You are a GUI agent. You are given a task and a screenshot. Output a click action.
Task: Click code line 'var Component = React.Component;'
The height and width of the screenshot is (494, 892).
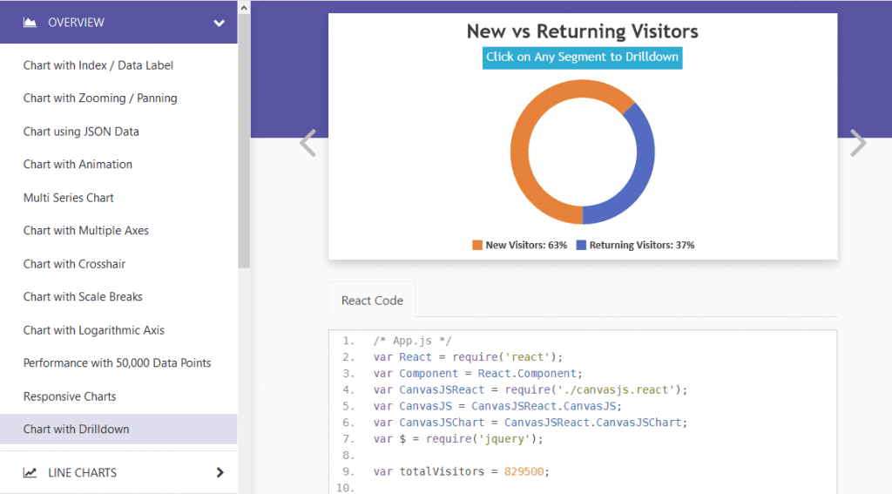(478, 374)
